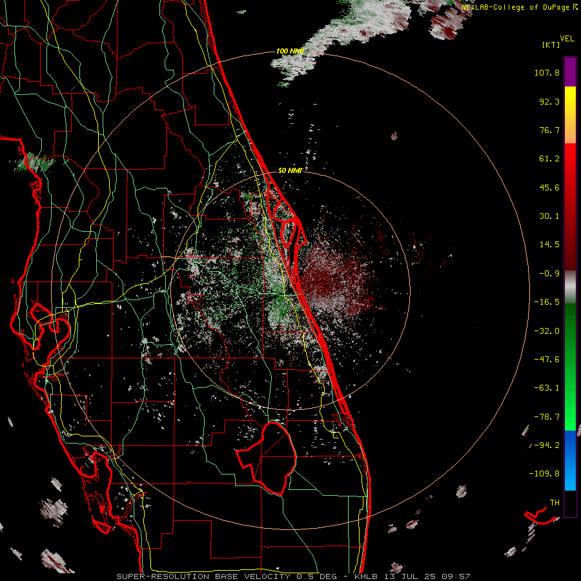Select the -0.9 scale value

pos(549,274)
